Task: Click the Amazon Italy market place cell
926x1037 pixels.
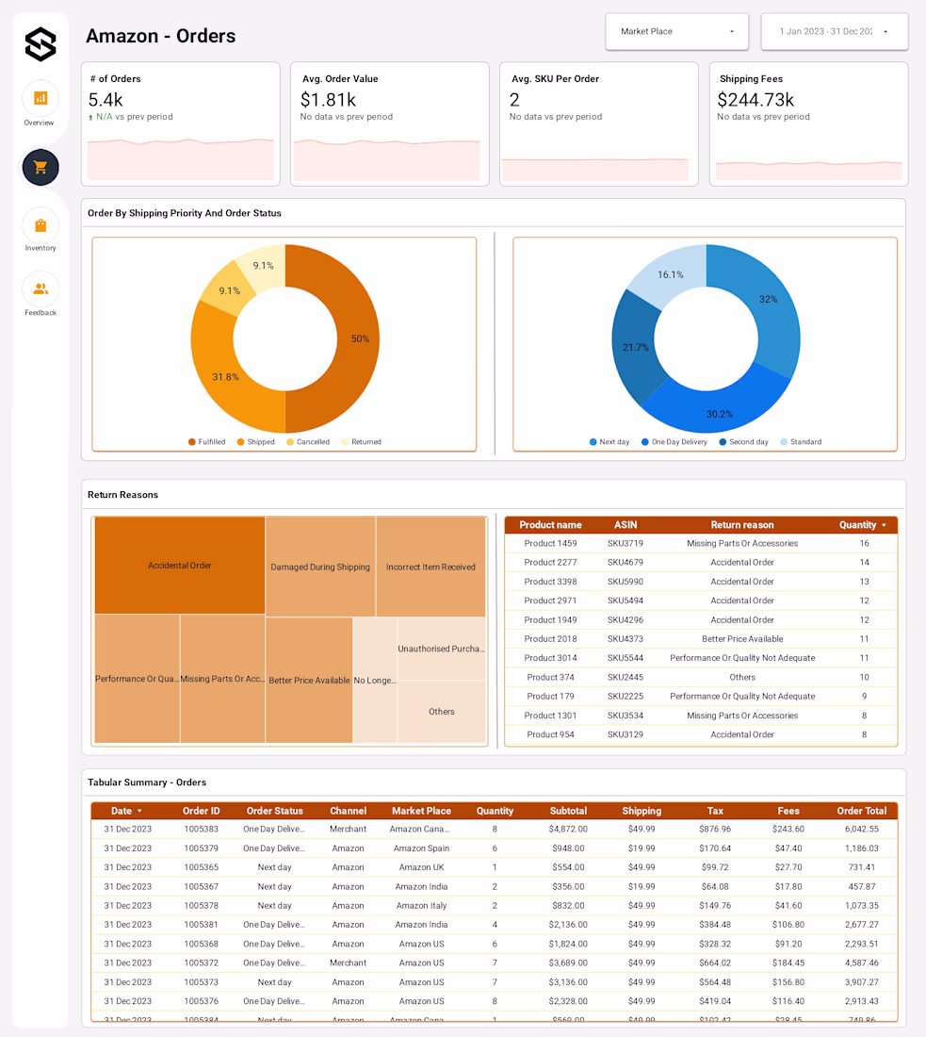Action: tap(422, 905)
